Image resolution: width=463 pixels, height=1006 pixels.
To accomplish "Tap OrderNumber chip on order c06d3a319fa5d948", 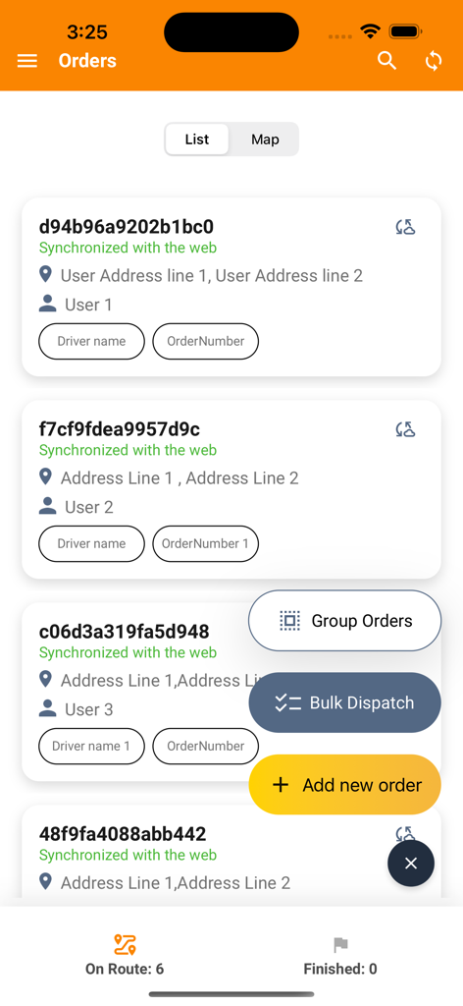I will 206,747.
